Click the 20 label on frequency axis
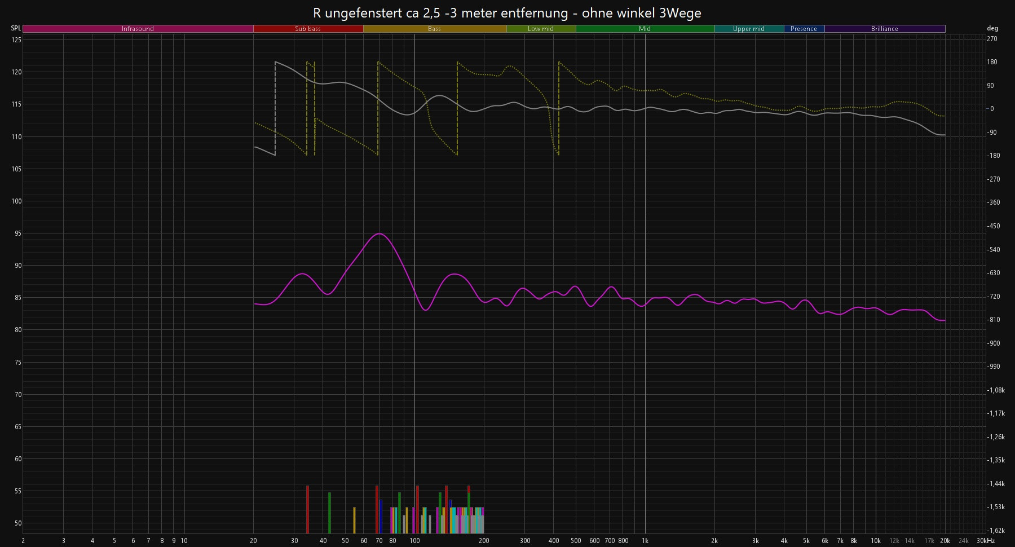The image size is (1015, 547). click(x=254, y=541)
